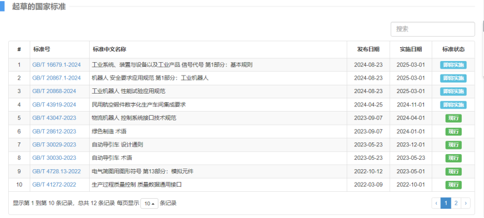Image resolution: width=484 pixels, height=218 pixels.
Task: Open standard link GB/T 43919-2024
Action: 54,105
